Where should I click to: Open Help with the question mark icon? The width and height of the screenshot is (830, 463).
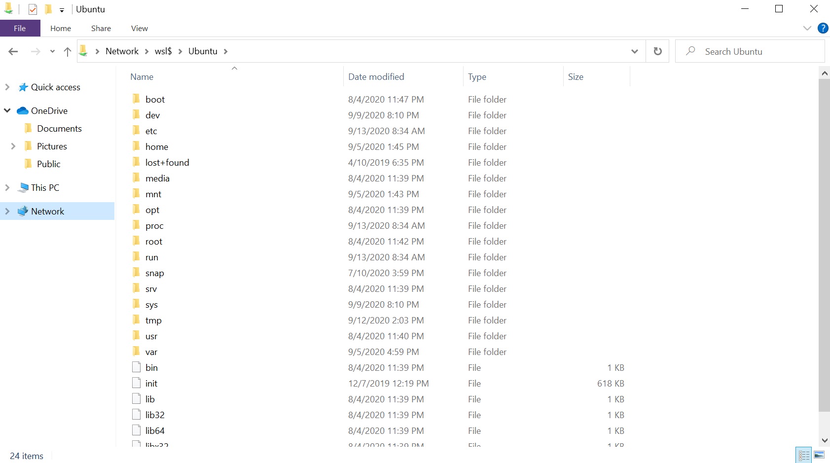823,28
